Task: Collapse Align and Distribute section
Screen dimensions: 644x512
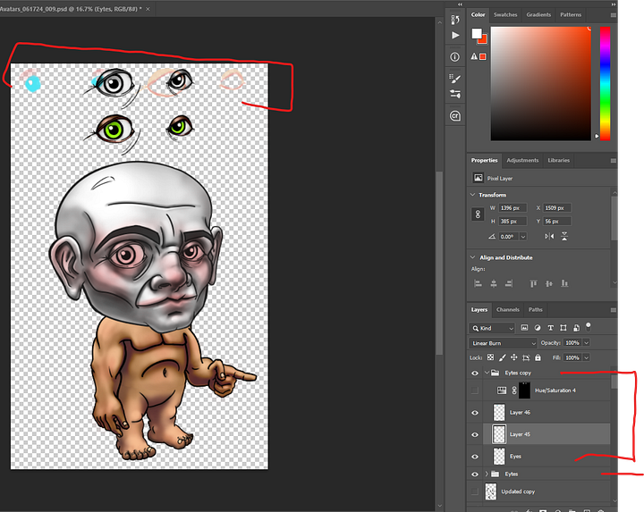Action: point(473,257)
